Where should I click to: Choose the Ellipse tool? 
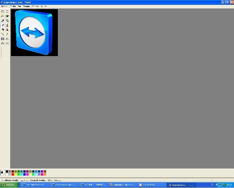(3, 44)
